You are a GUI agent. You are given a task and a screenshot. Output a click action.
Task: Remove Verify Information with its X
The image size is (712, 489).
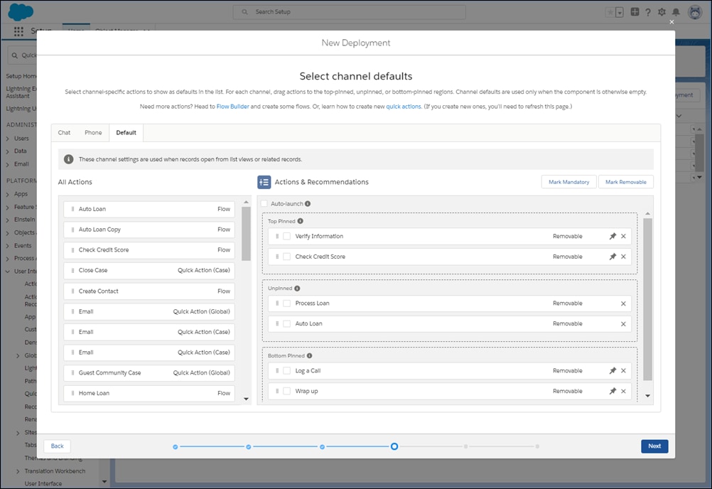coord(623,236)
